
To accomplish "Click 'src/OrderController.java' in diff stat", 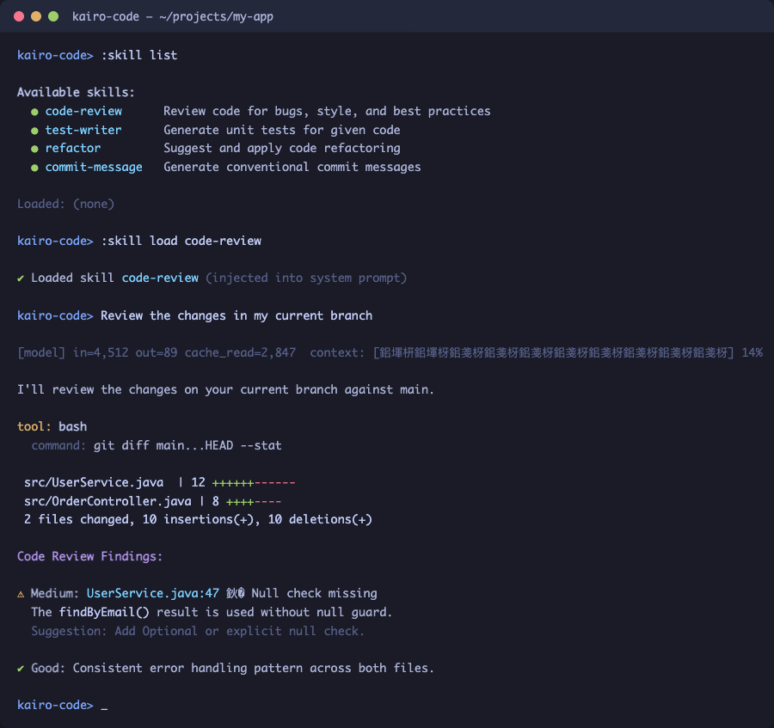I will coord(107,501).
